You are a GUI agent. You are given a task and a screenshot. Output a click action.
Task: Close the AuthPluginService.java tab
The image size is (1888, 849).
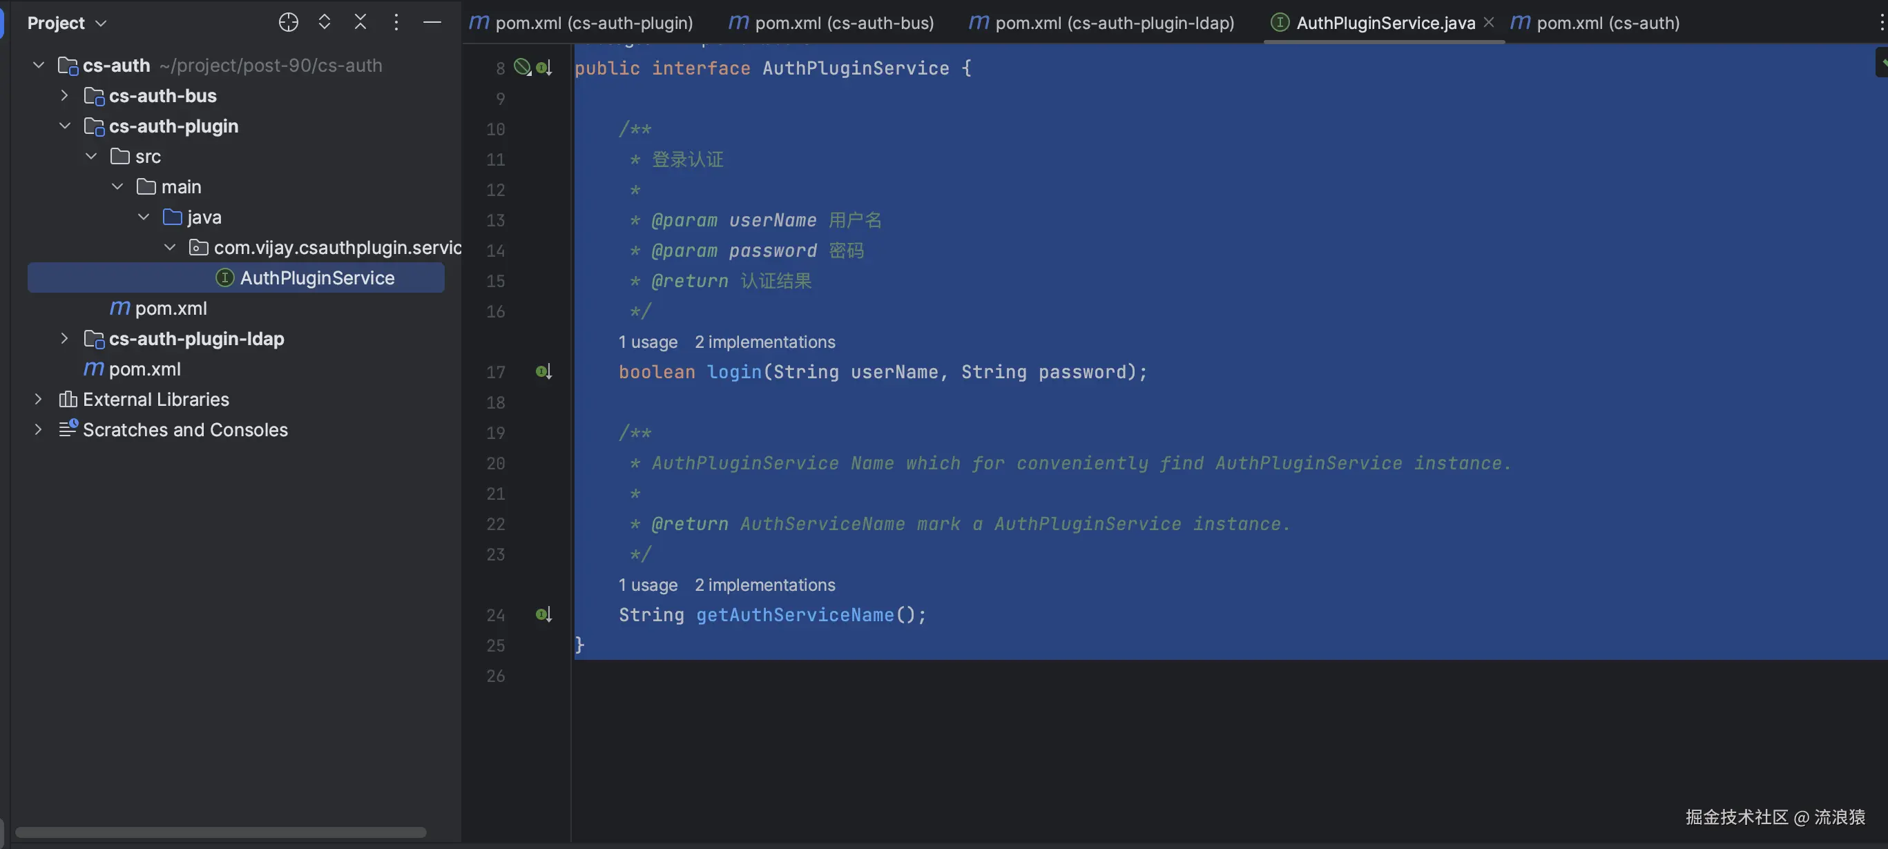(x=1489, y=23)
